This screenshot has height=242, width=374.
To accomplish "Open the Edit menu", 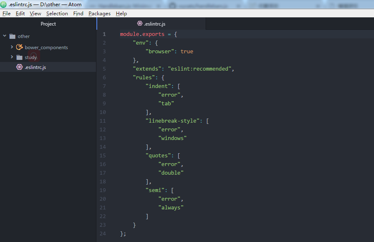I will [20, 14].
